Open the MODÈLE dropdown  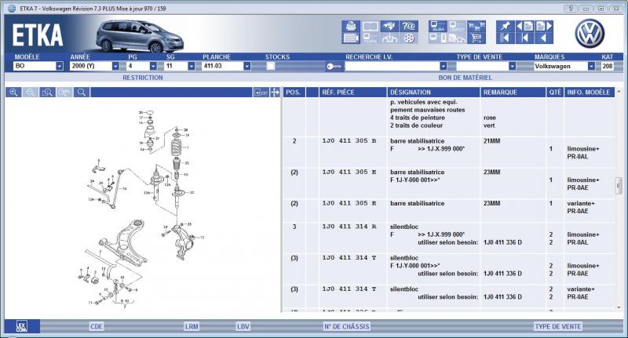[60, 66]
